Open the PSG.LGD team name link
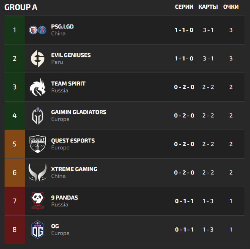 pyautogui.click(x=62, y=27)
